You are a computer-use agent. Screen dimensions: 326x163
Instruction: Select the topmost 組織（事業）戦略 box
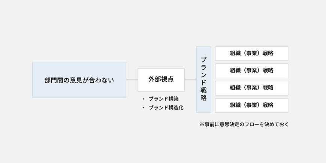[251, 54]
